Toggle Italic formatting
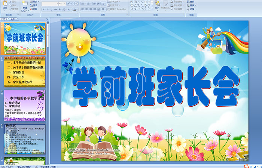This screenshot has width=262, height=168. pos(47,9)
